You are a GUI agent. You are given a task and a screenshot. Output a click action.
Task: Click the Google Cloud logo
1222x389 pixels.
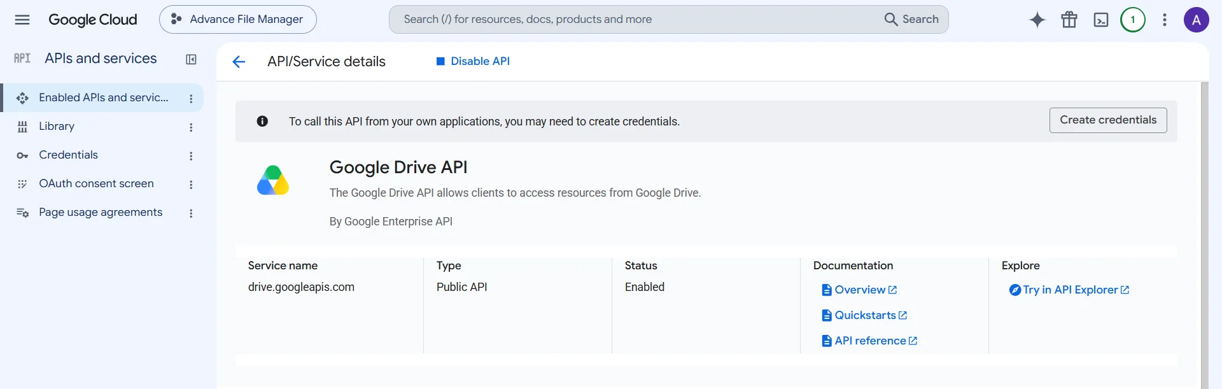(93, 20)
